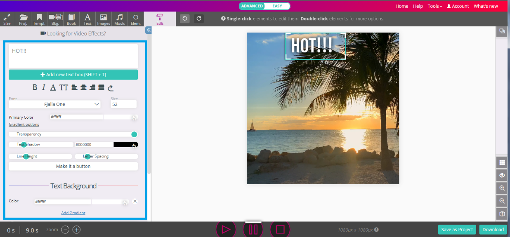Zoom in on the timeline
The image size is (510, 237).
click(x=77, y=230)
